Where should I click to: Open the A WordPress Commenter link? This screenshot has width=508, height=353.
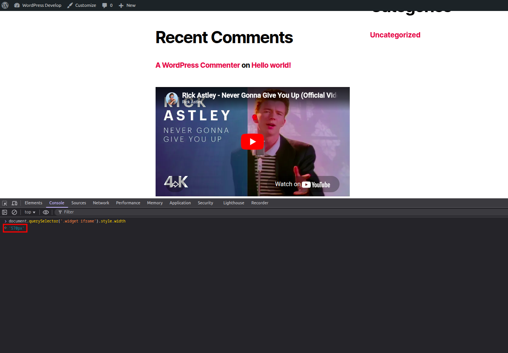pos(198,65)
